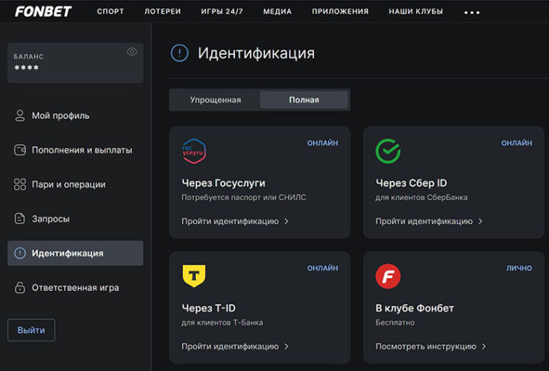Toggle balance visibility eye icon
The height and width of the screenshot is (371, 549).
[132, 52]
